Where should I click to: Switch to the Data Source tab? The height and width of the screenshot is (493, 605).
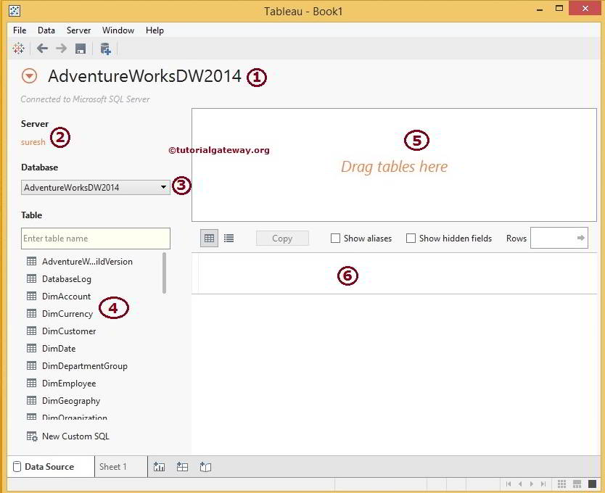click(x=51, y=467)
